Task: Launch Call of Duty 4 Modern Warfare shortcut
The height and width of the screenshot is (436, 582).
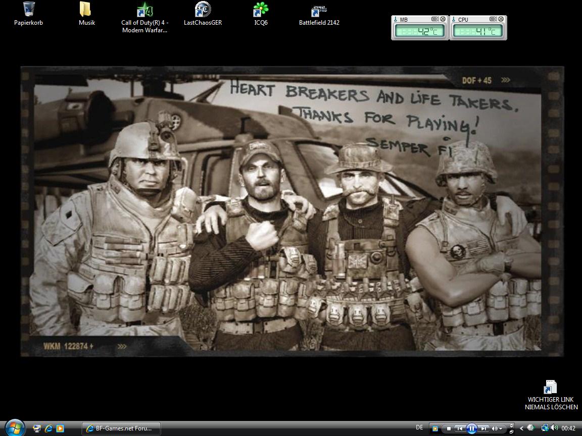Action: [145, 18]
